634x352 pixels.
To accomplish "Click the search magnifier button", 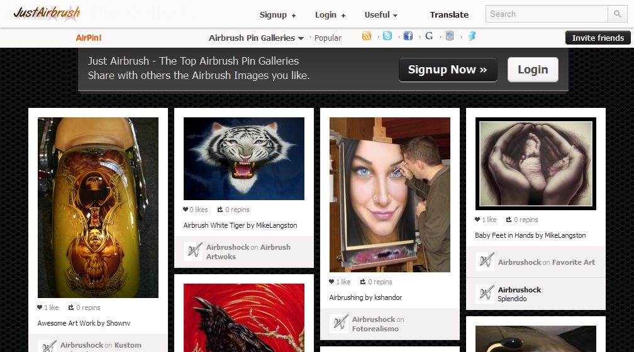I will 618,14.
